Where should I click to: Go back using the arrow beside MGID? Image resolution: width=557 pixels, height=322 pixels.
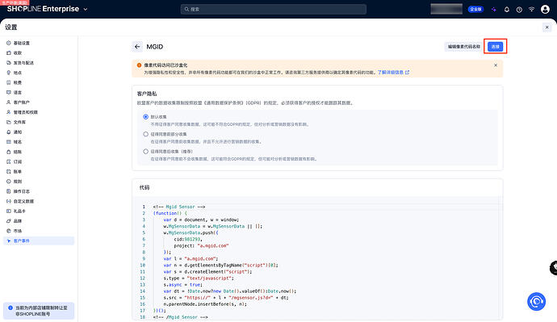coord(137,47)
